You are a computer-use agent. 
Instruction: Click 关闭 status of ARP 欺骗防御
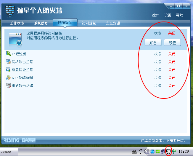(172, 78)
